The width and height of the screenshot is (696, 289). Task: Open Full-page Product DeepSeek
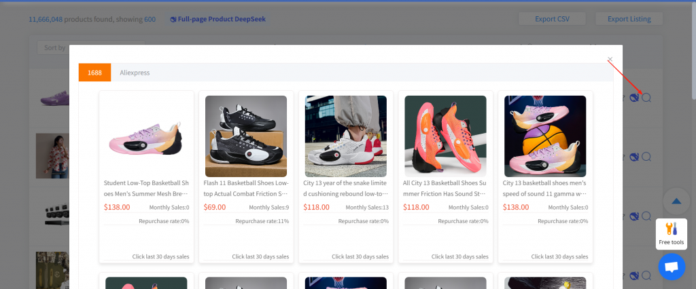[217, 19]
